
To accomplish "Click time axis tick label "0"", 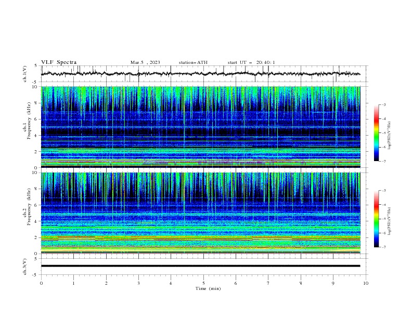I will tap(41, 283).
